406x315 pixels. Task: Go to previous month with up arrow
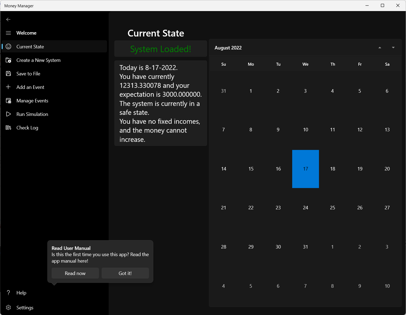pyautogui.click(x=380, y=48)
